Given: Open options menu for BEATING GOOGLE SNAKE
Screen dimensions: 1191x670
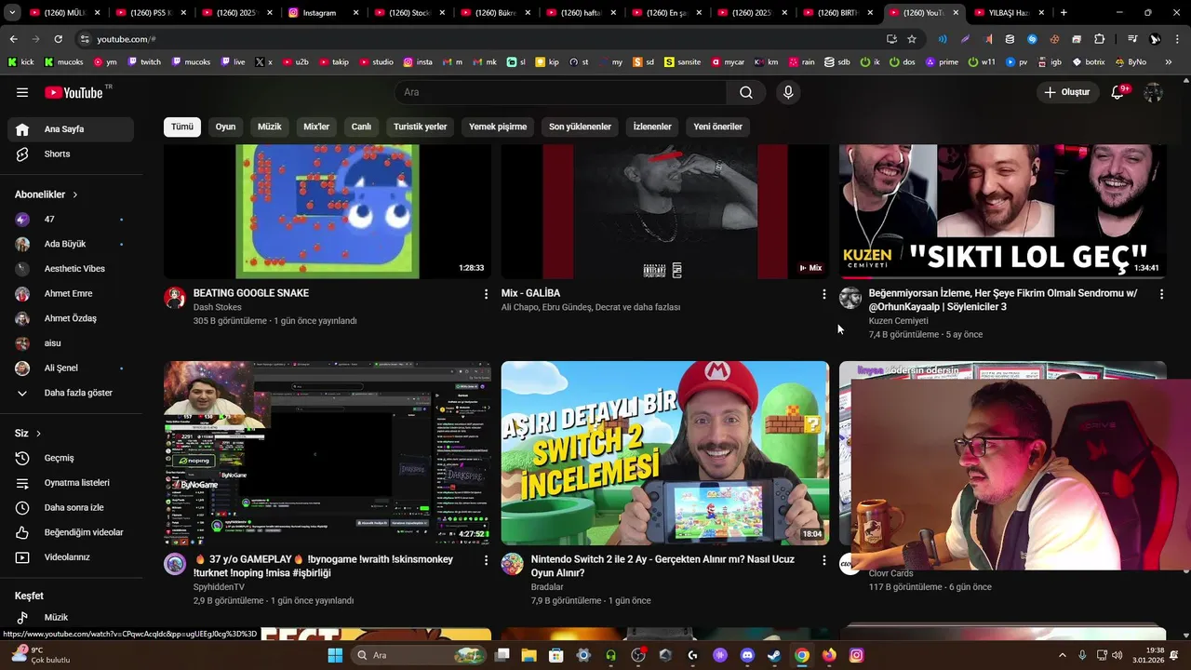Looking at the screenshot, I should [486, 294].
